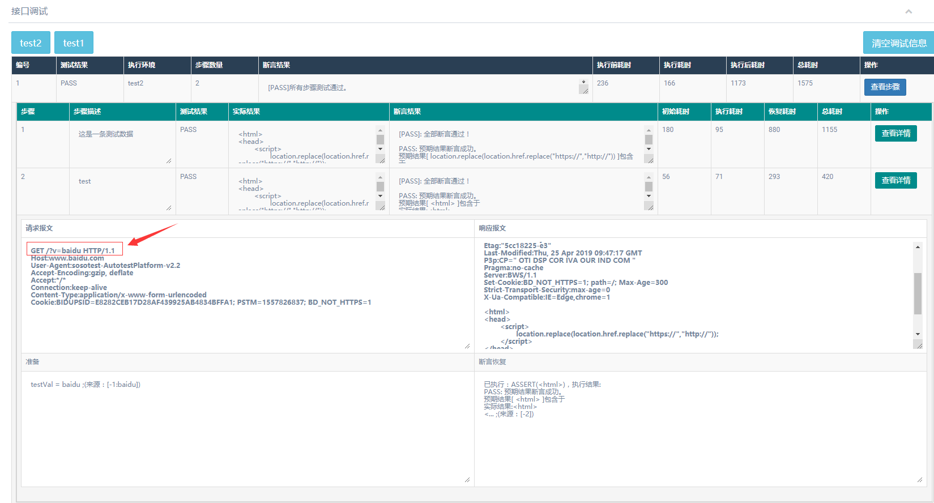Click the User-Agent sosotest line
Viewport: 934px width, 503px height.
tap(105, 266)
